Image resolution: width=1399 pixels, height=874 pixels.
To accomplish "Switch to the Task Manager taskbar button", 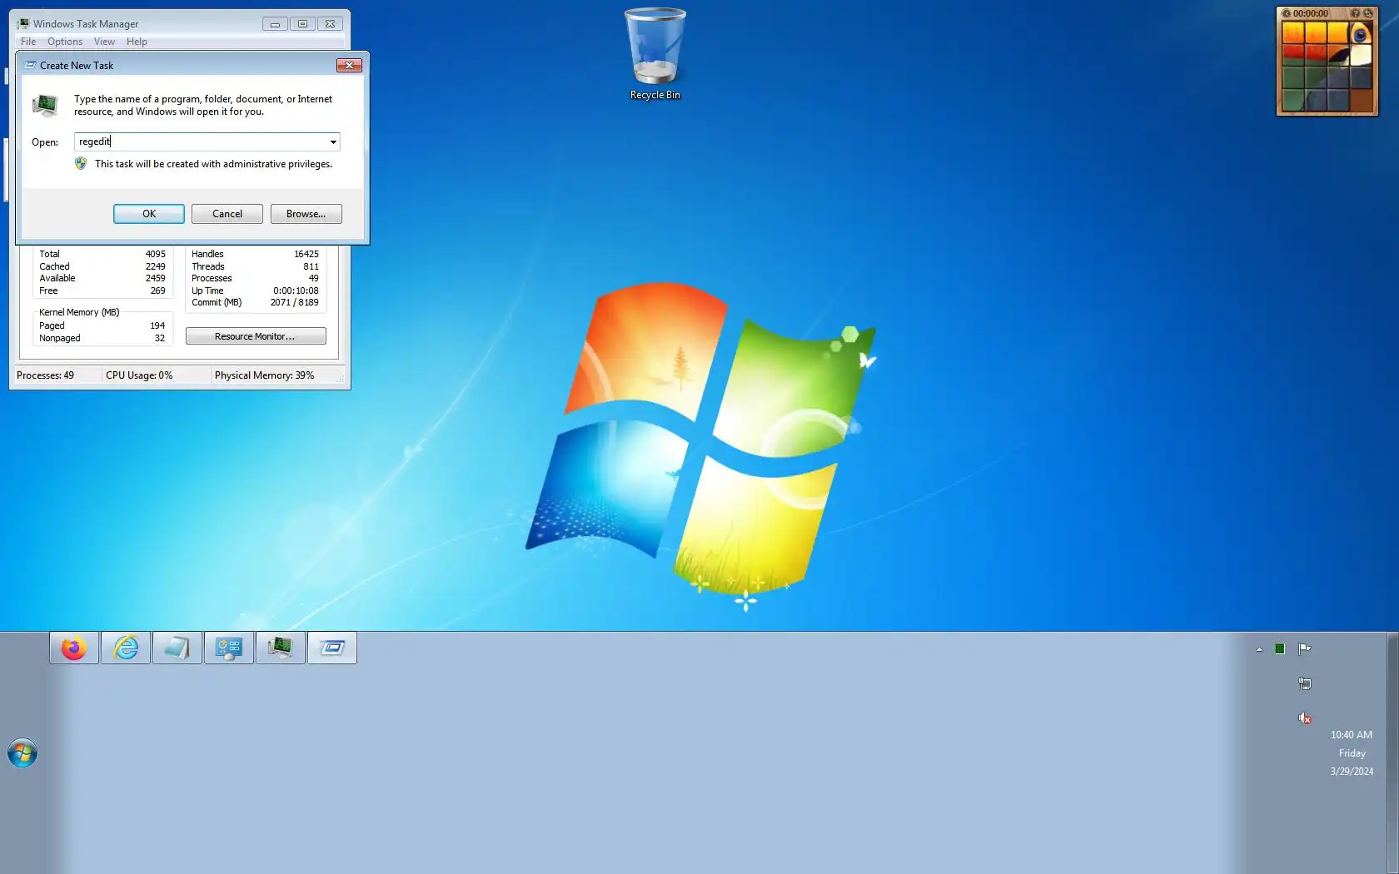I will pyautogui.click(x=281, y=648).
